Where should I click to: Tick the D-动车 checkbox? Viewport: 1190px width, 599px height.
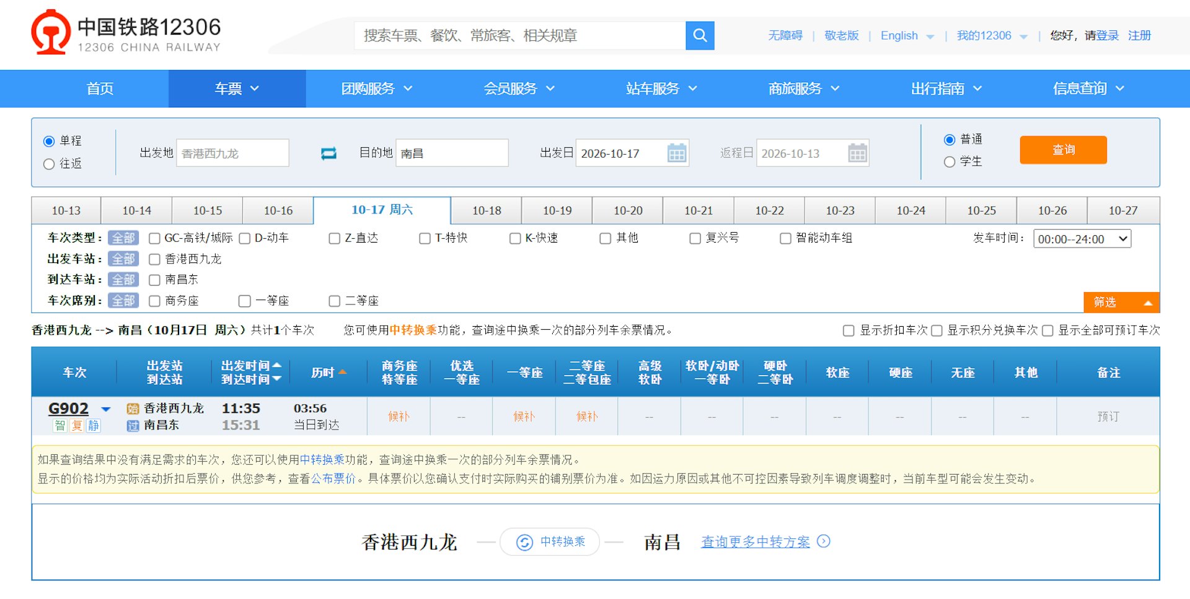point(244,238)
